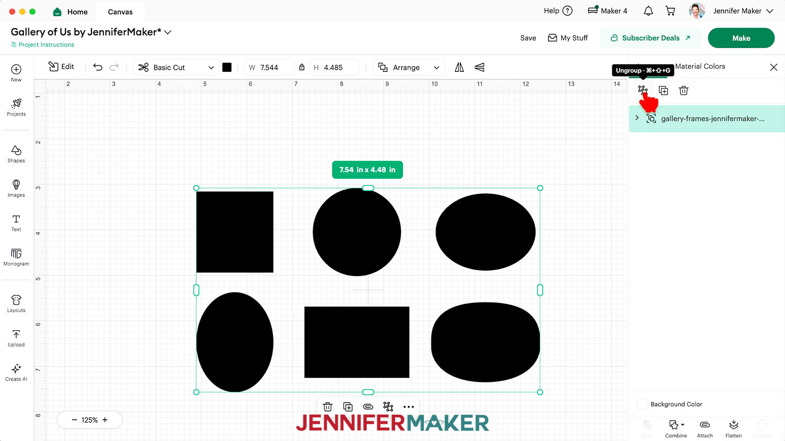Switch to the Canvas tab
The height and width of the screenshot is (441, 785).
120,12
